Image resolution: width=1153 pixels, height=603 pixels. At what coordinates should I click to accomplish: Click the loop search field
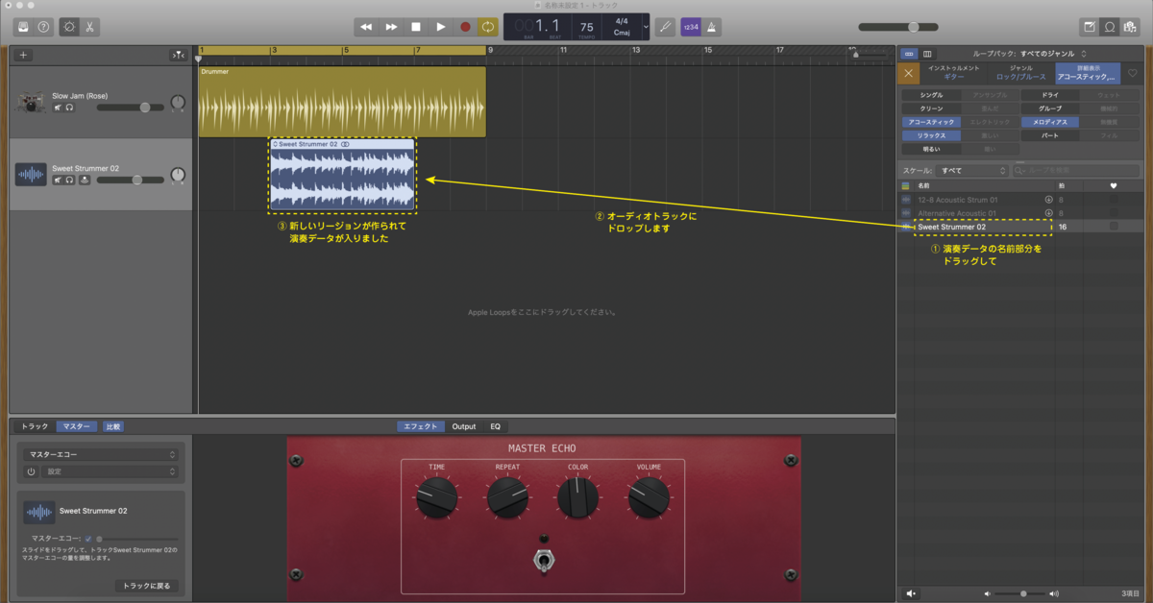(x=1077, y=170)
